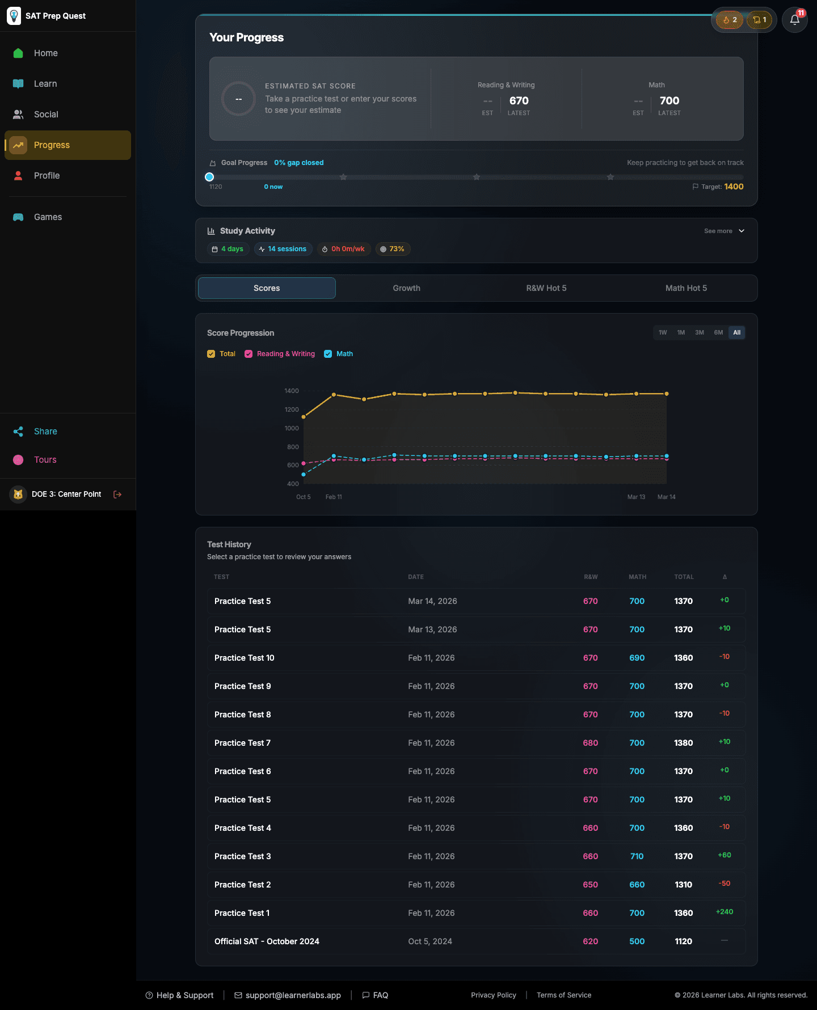Click the SAT Prep Quest logo icon
This screenshot has height=1010, width=817.
(x=14, y=16)
